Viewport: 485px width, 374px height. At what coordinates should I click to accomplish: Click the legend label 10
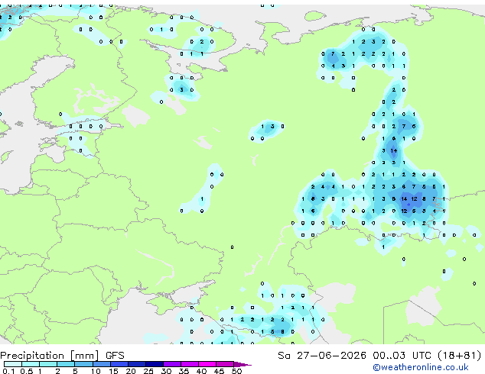96,371
